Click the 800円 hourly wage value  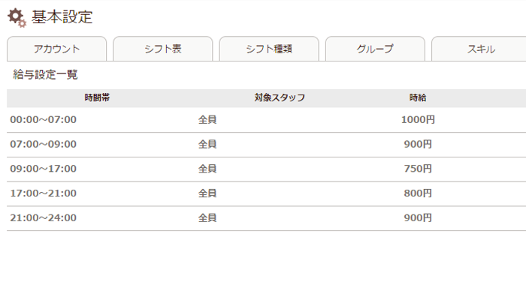[x=418, y=193]
